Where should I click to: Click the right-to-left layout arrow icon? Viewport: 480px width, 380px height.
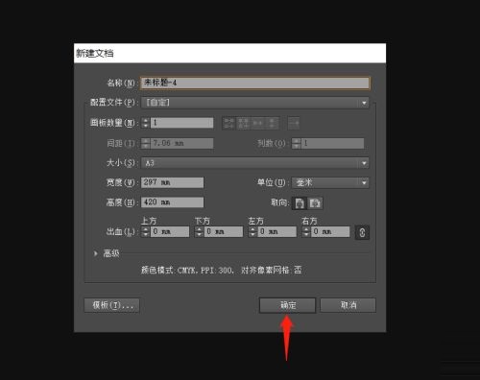click(294, 123)
